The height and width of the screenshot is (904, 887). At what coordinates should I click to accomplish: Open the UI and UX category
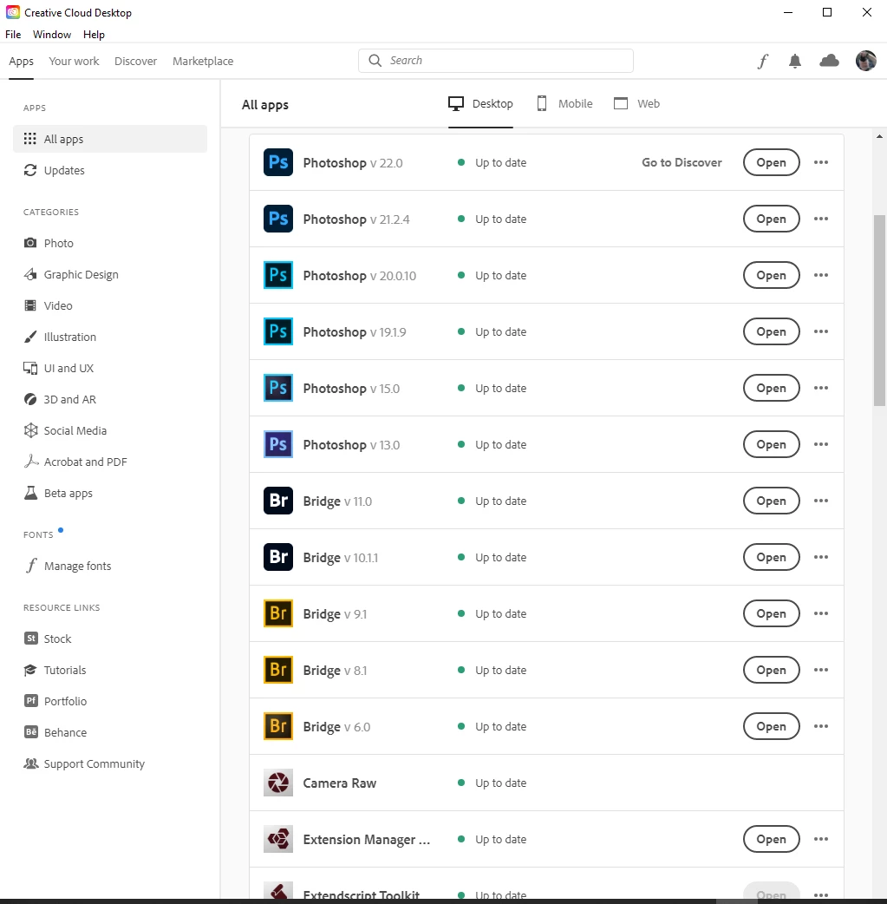(58, 368)
